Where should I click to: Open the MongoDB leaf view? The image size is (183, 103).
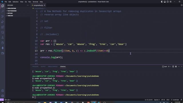click(x=3, y=48)
